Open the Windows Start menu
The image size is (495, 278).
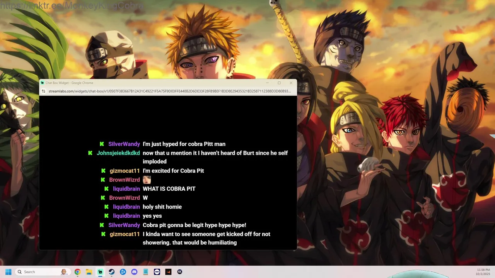[8, 272]
